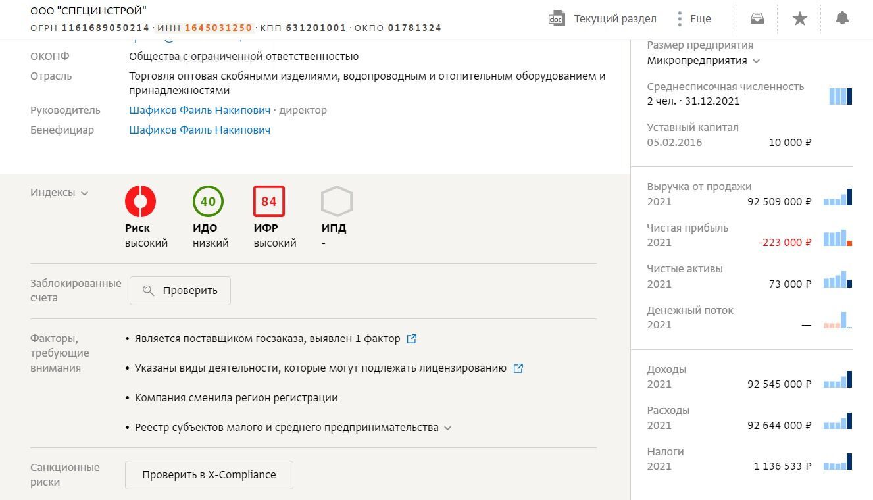The height and width of the screenshot is (500, 873).
Task: Expand the Индексы dropdown chevron
Action: pos(84,193)
